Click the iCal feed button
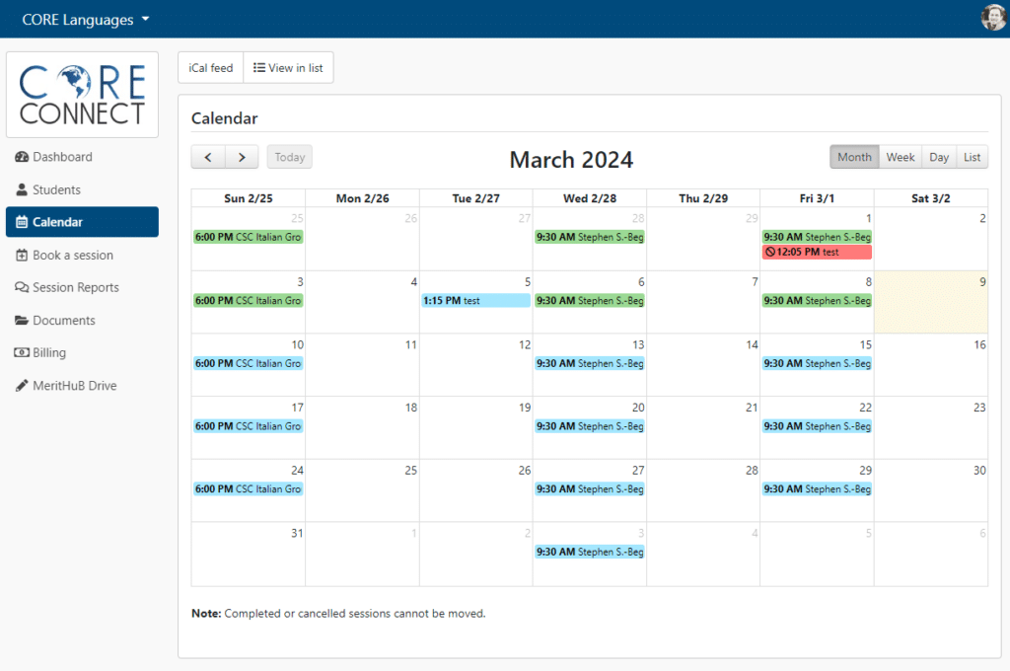 pyautogui.click(x=211, y=68)
